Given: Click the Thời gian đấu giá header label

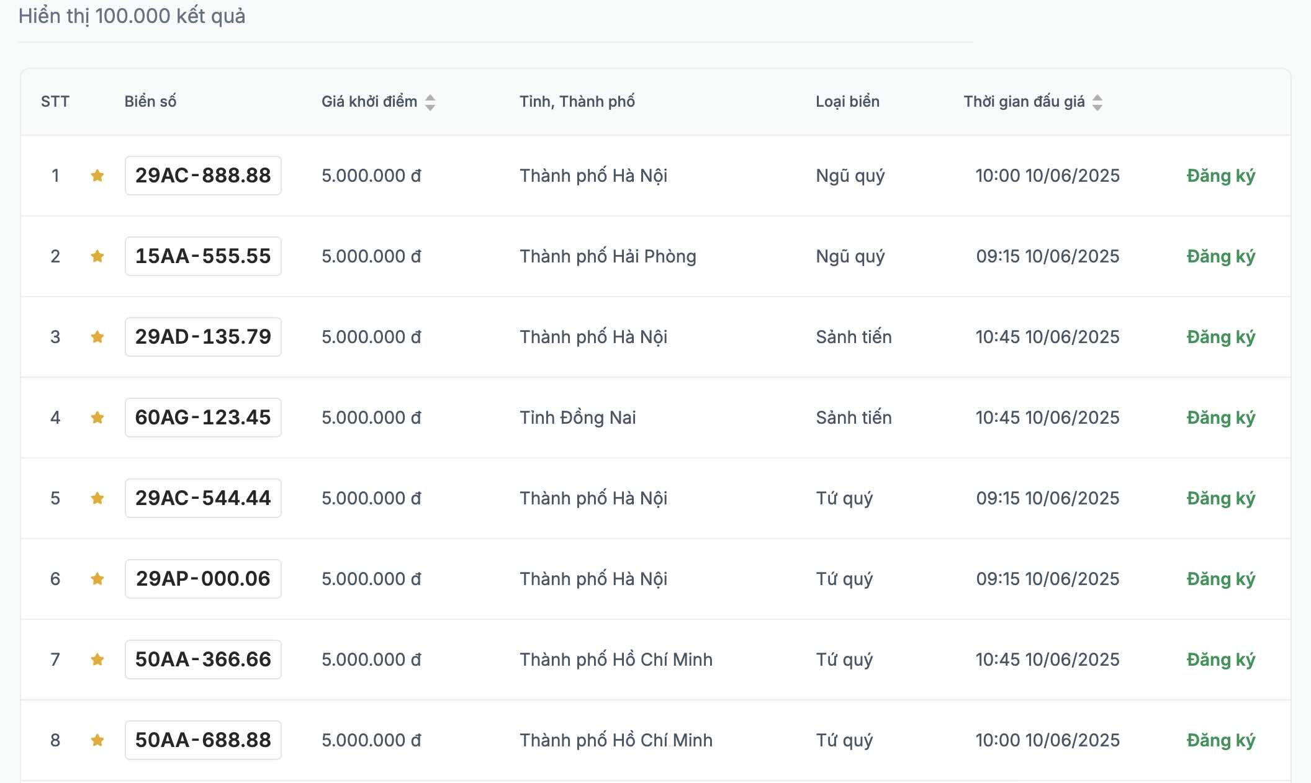Looking at the screenshot, I should pyautogui.click(x=1024, y=102).
